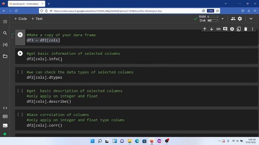Open a new browser tab
The height and width of the screenshot is (145, 259).
click(x=49, y=4)
